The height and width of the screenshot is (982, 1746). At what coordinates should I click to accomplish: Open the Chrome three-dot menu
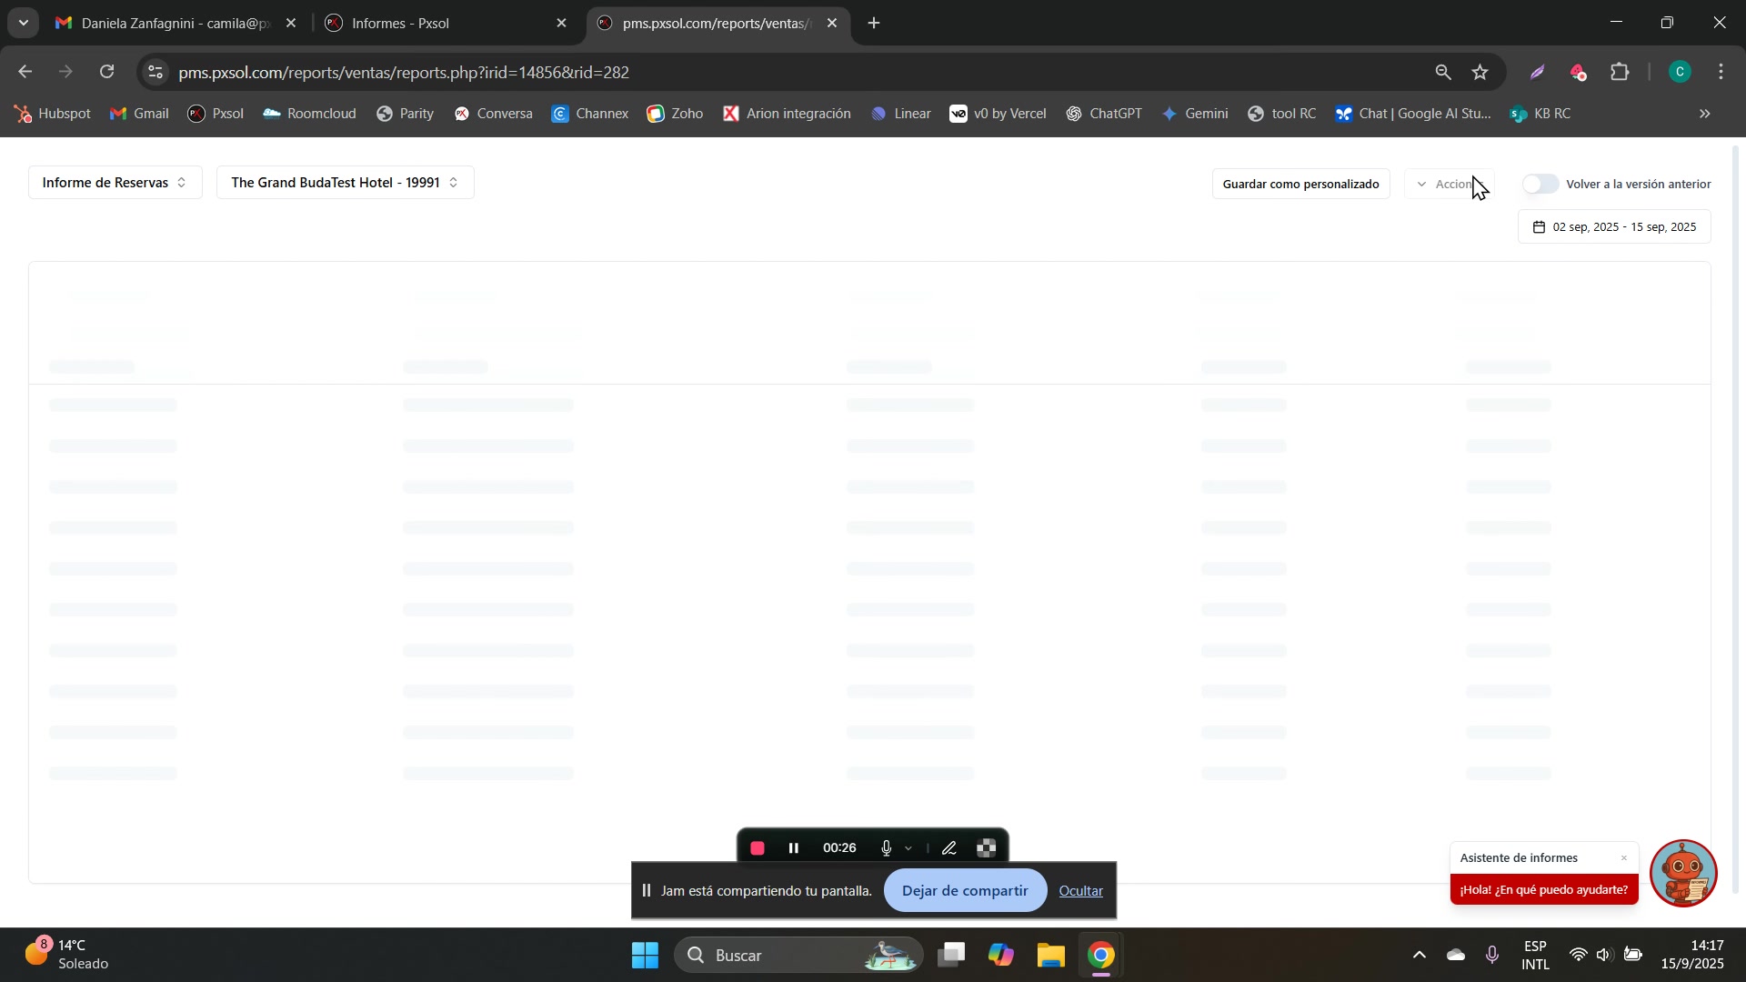(1721, 72)
